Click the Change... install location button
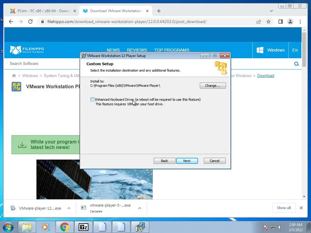311x233 pixels. click(x=213, y=86)
